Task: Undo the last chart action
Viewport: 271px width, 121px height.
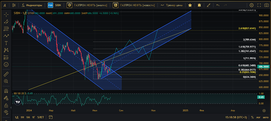Action: tap(218, 5)
